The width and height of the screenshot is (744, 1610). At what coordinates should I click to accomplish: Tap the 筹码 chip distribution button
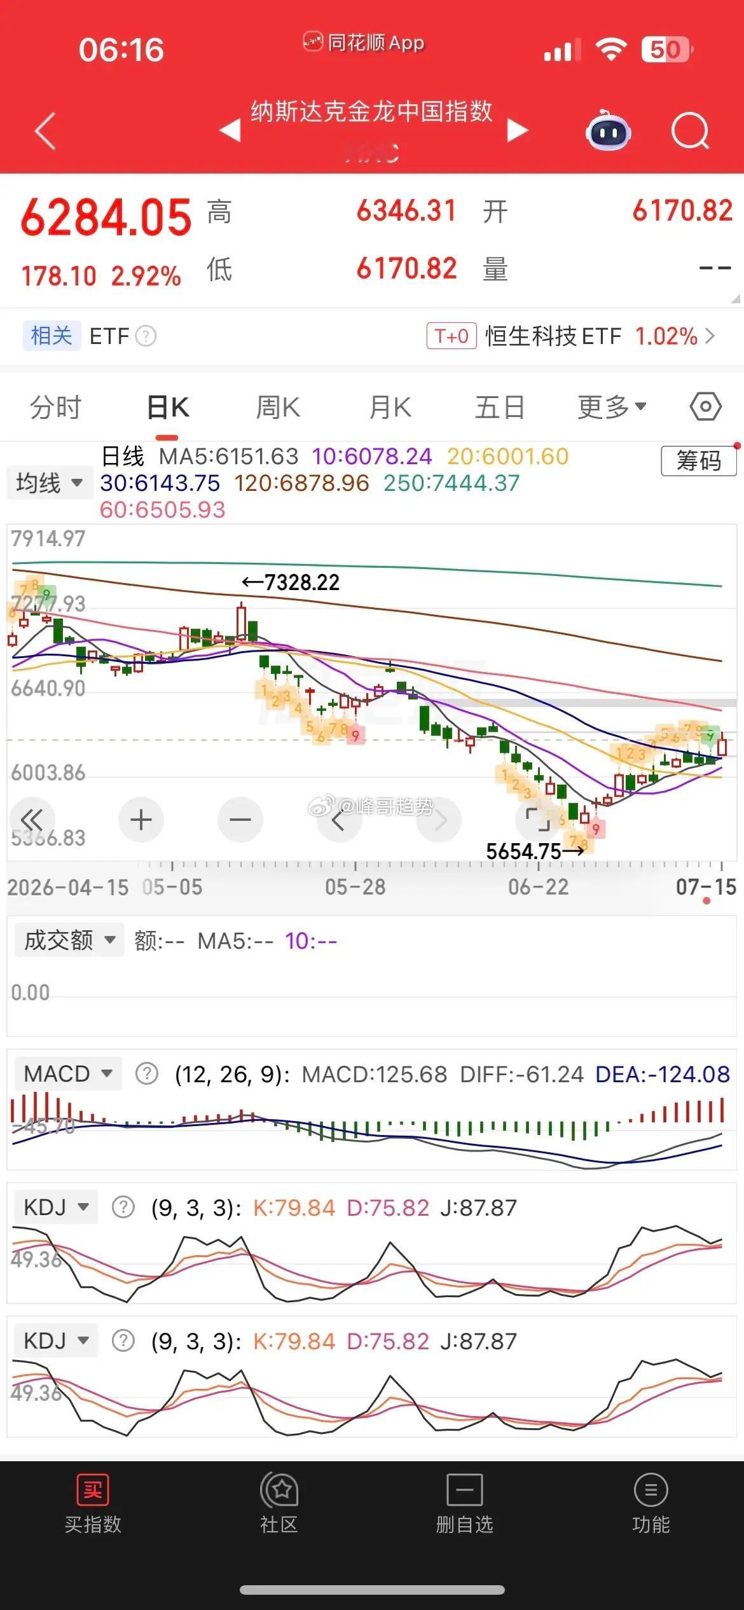pos(699,460)
